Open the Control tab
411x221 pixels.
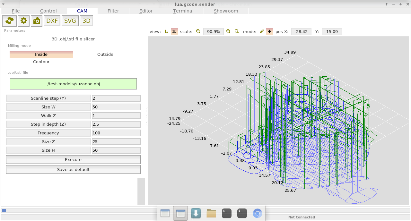(48, 11)
